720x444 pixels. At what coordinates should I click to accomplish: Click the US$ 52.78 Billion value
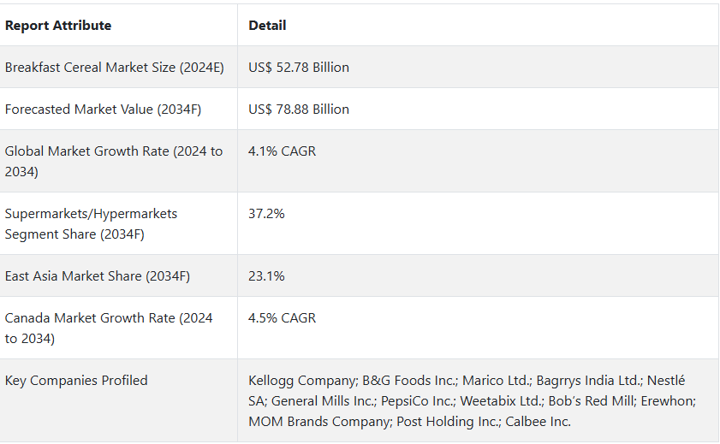[x=299, y=68]
